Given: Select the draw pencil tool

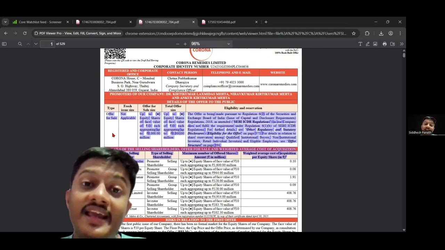Looking at the screenshot, I should [x=367, y=44].
